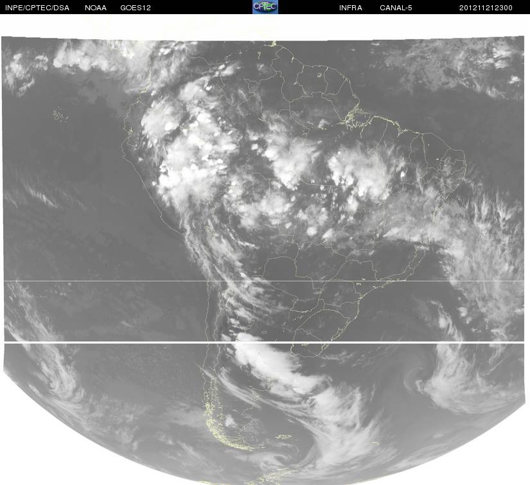
Task: Click the CPTEC logo in header
Action: (265, 7)
